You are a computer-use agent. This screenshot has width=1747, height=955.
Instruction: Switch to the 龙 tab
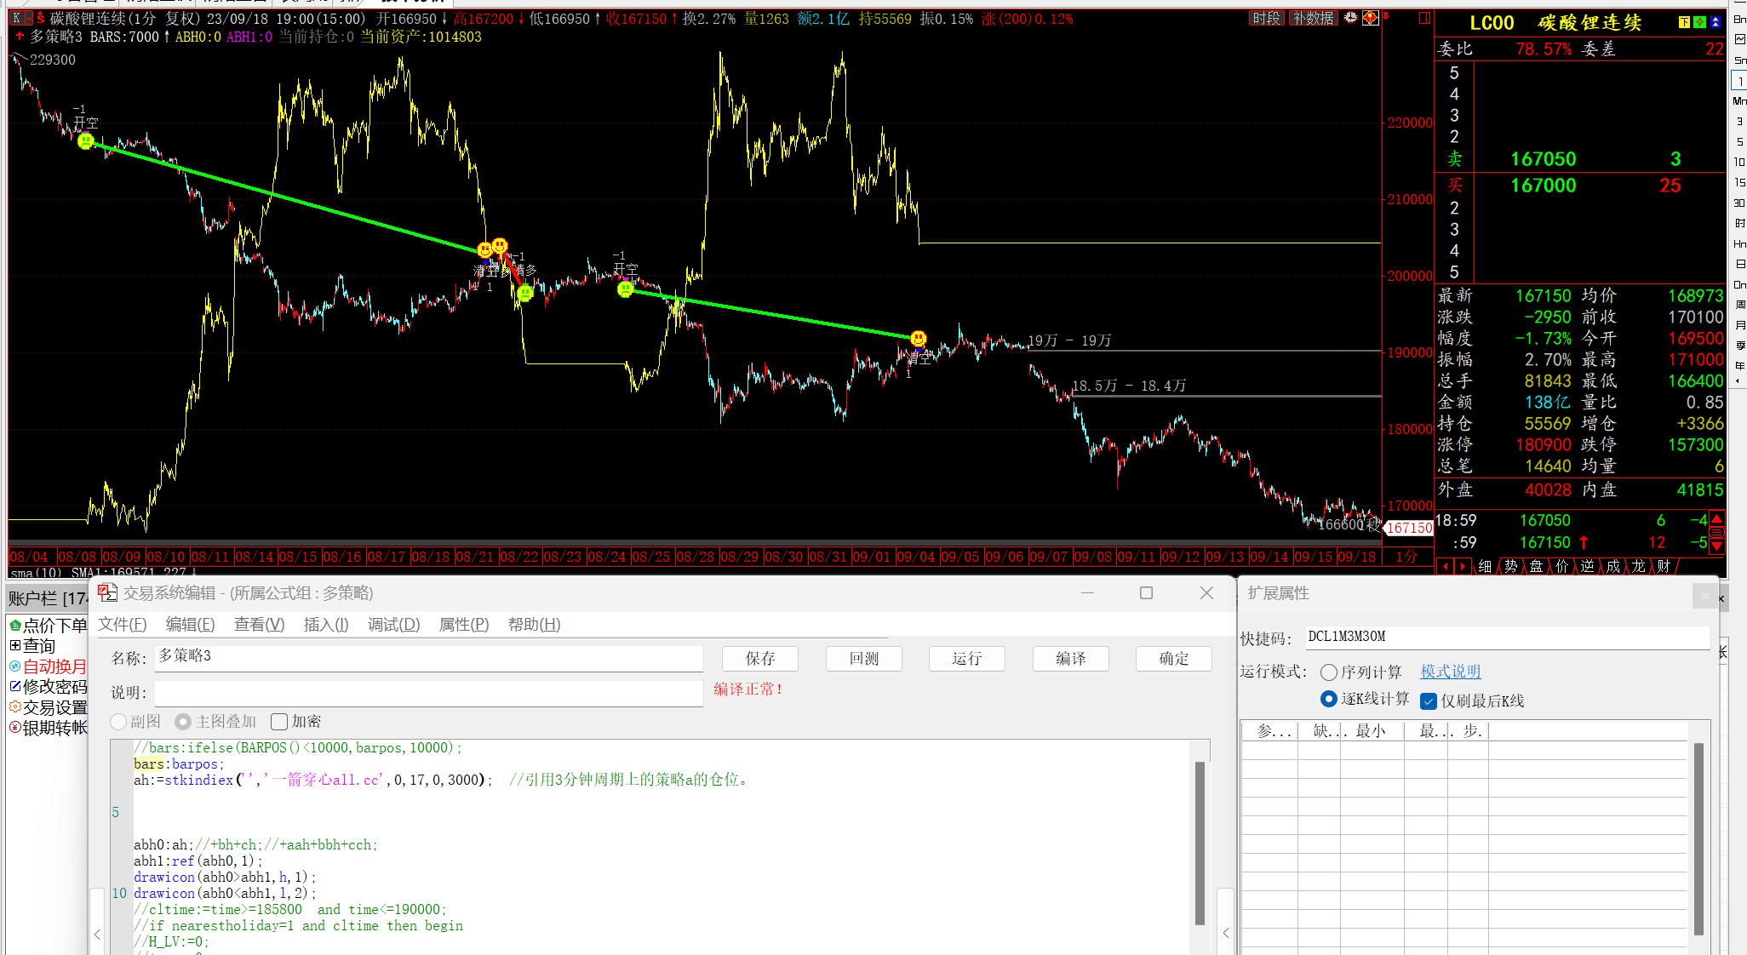pyautogui.click(x=1638, y=566)
